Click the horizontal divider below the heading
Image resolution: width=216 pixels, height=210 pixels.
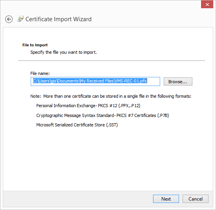[x=111, y=60]
